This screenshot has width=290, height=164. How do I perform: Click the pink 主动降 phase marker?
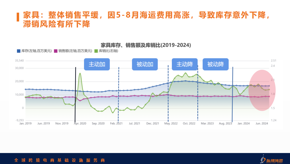click(x=185, y=64)
